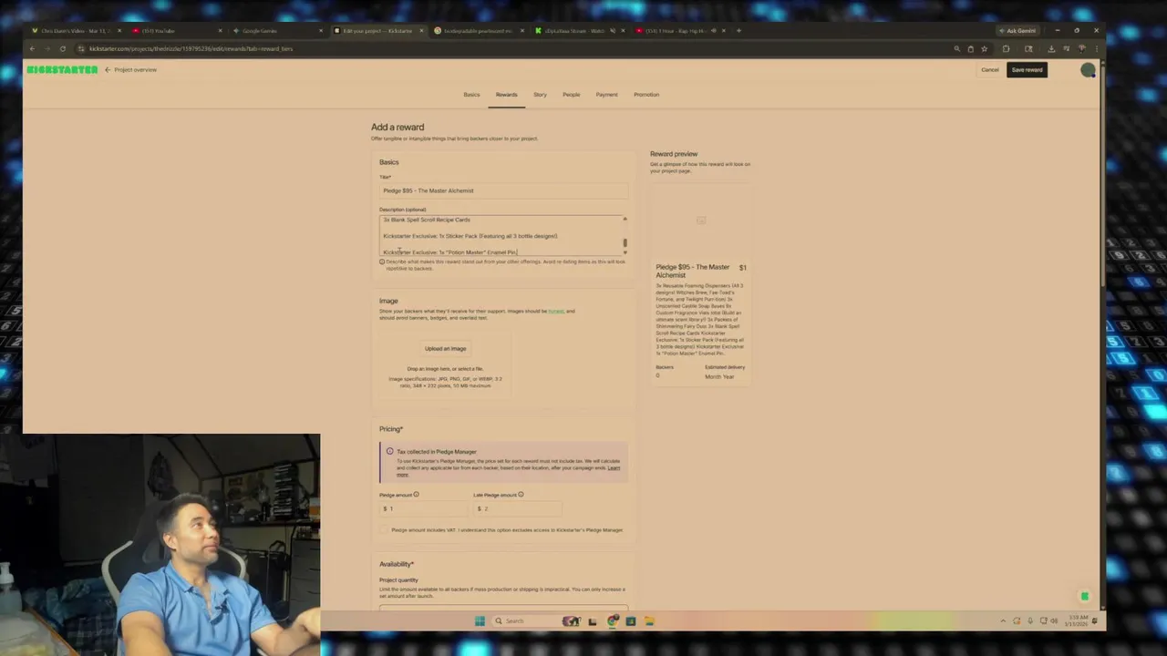
Task: Click the taskbar volume icon
Action: pos(1054,621)
